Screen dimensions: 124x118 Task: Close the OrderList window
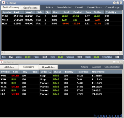(x=121, y=62)
